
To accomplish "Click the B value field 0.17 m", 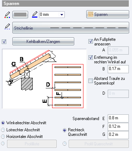I will click(x=118, y=69).
